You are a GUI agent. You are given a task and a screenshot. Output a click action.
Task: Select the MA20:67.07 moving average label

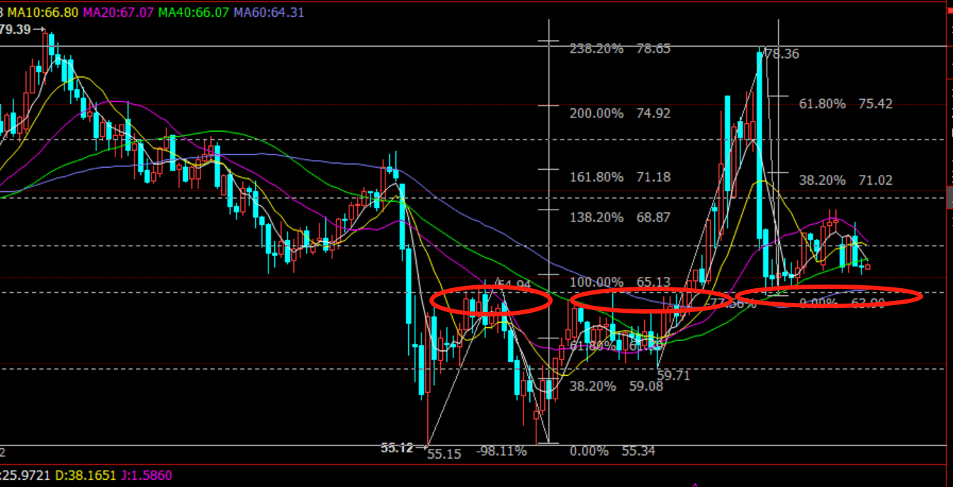coord(118,13)
